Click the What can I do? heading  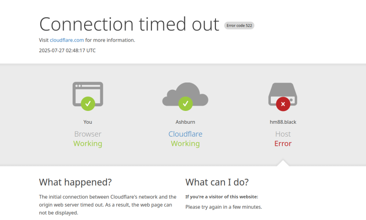click(217, 182)
